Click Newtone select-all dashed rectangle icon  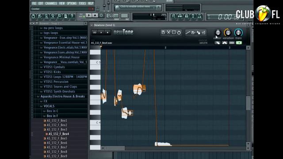174,32
